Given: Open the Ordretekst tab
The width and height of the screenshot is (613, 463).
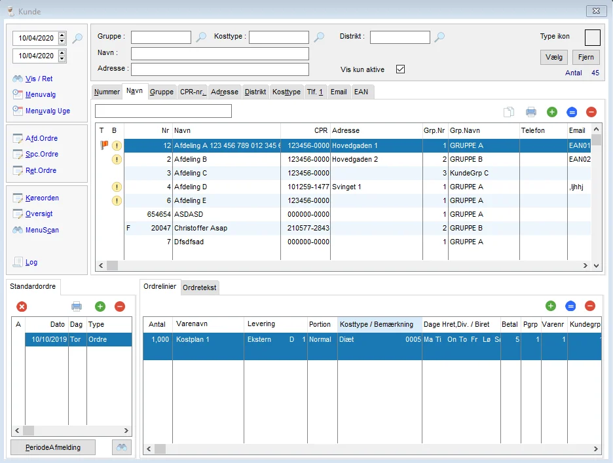Looking at the screenshot, I should (200, 287).
